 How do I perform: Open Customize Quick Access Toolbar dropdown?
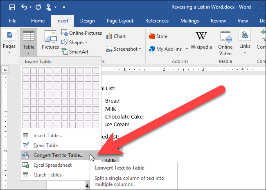[64, 7]
